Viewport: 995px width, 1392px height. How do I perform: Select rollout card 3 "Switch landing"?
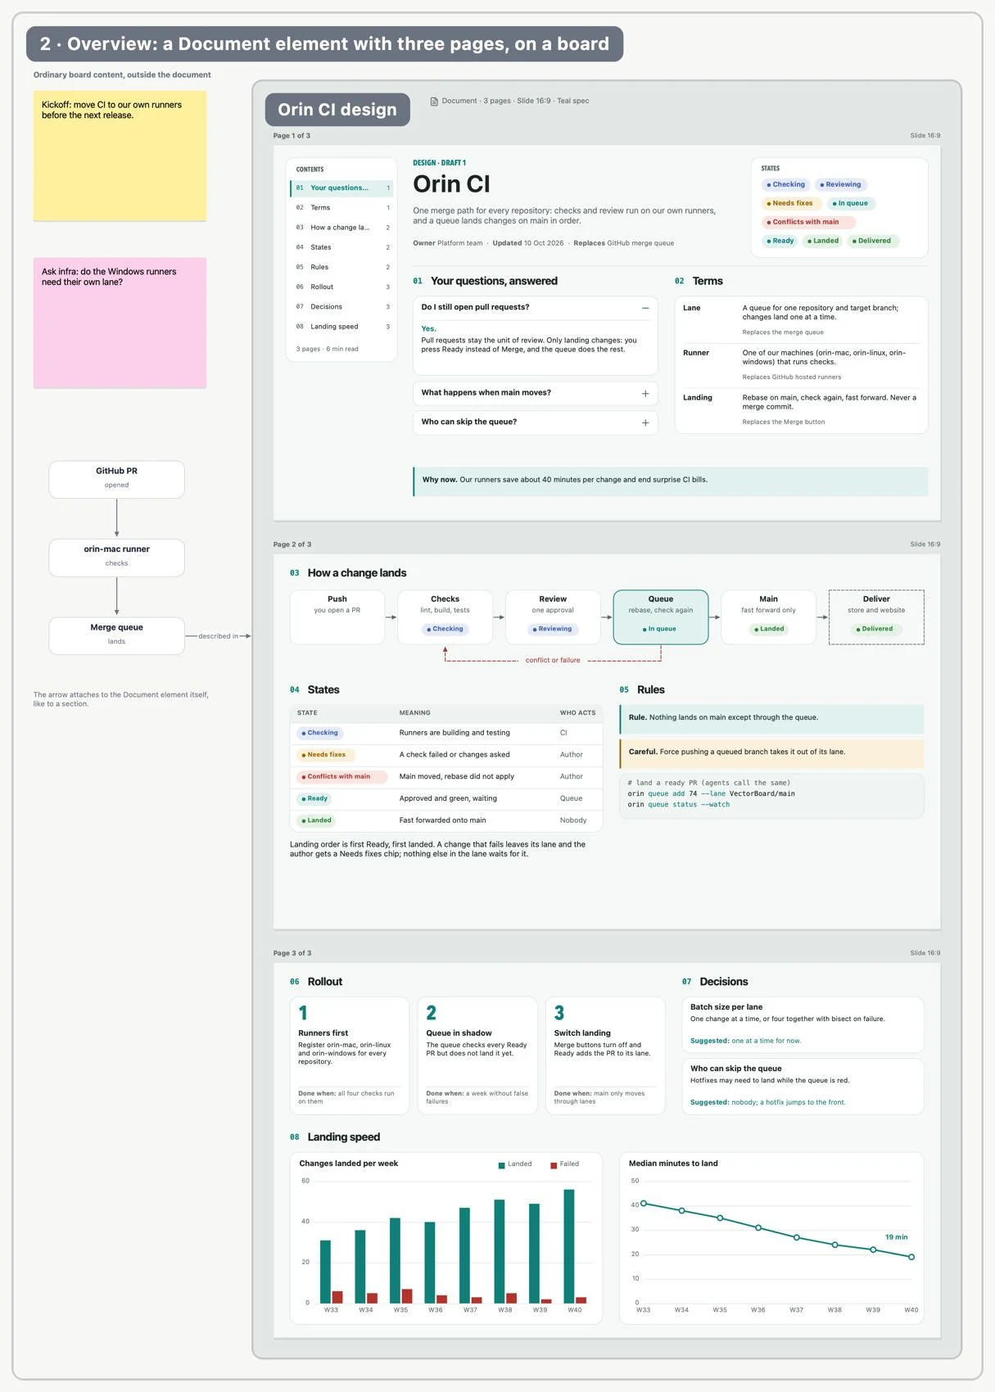[605, 1055]
